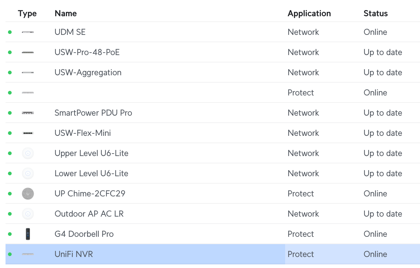Click the Lower Level U6-Lite icon

pyautogui.click(x=28, y=173)
